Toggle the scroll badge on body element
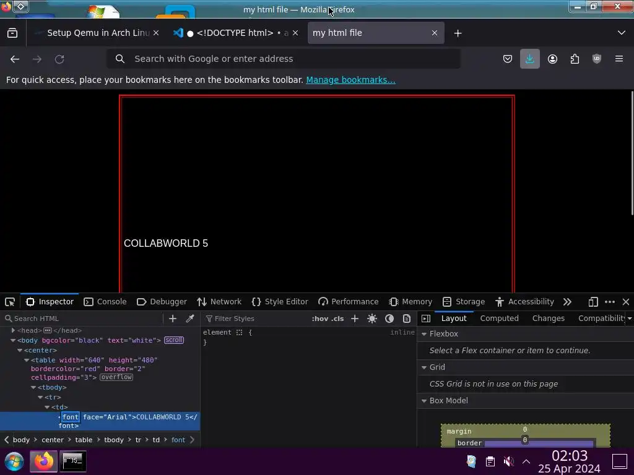This screenshot has height=475, width=634. tap(174, 340)
